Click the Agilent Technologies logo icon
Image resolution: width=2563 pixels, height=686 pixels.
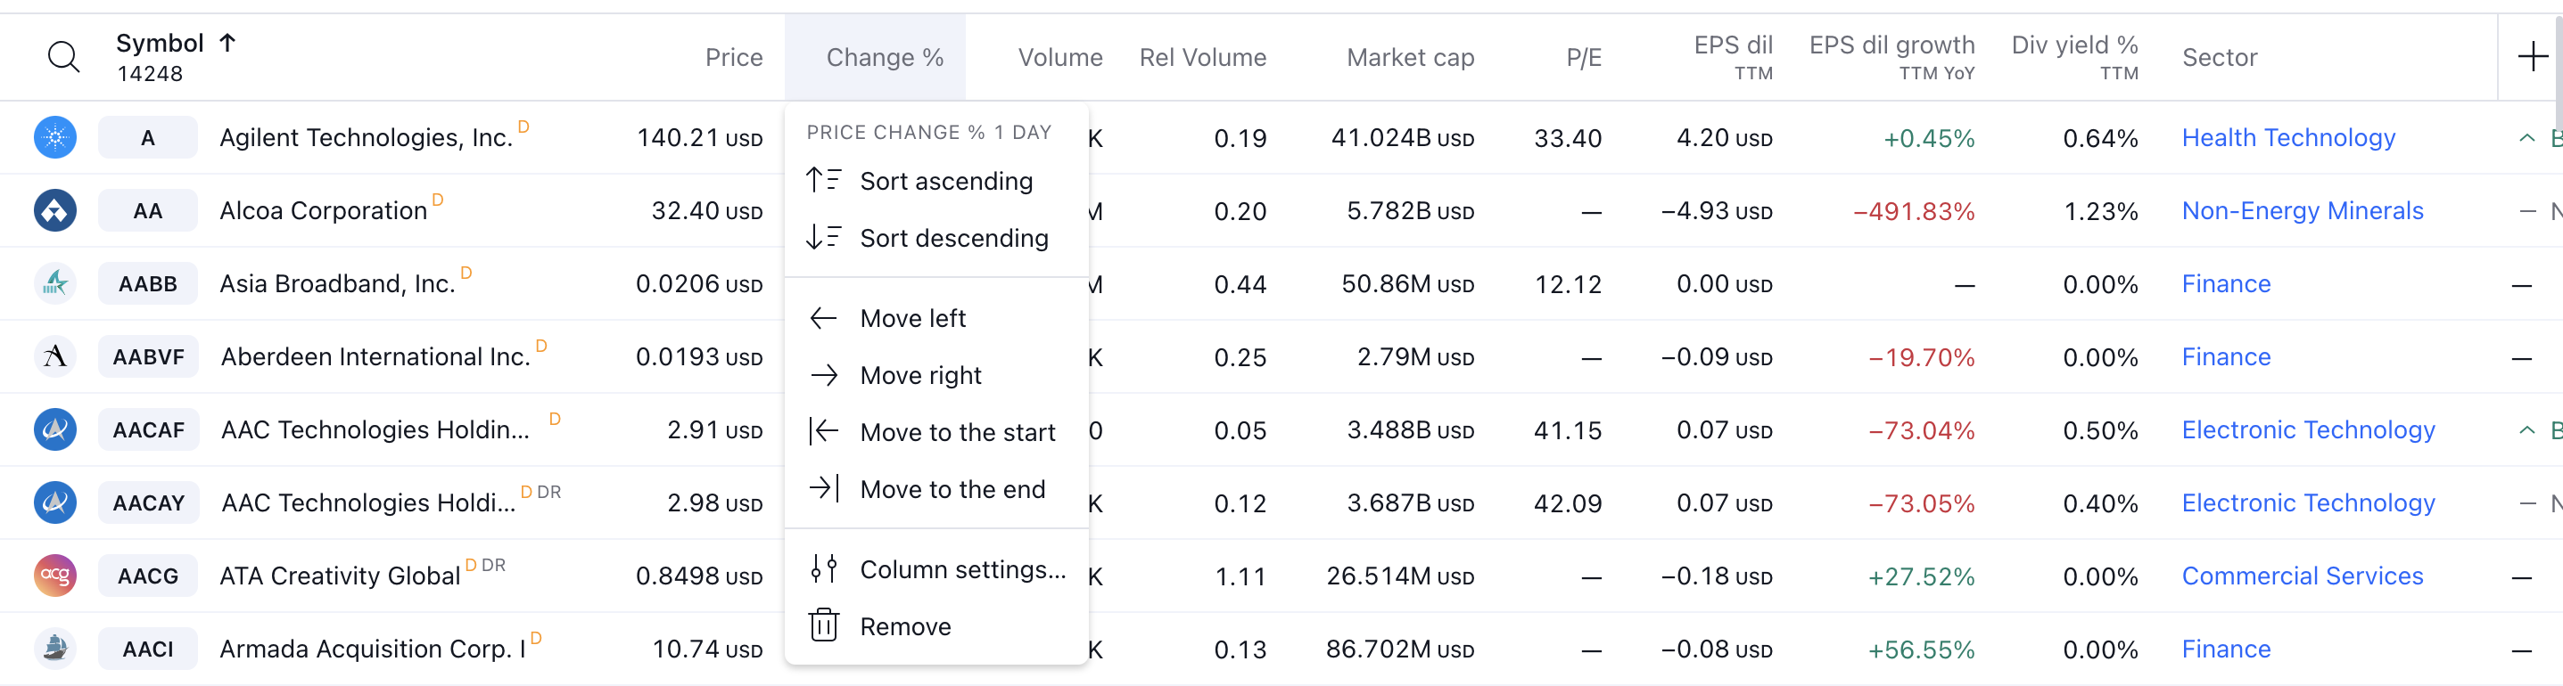55,137
